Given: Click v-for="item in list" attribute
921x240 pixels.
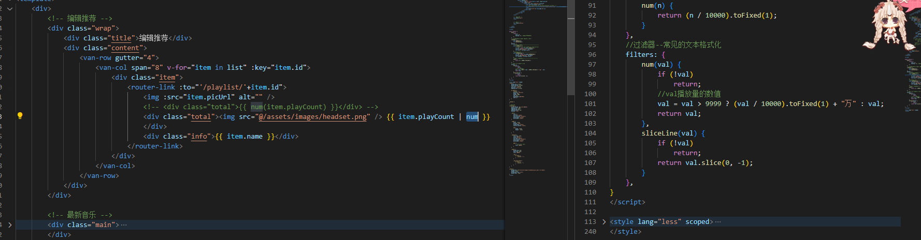Looking at the screenshot, I should pos(207,67).
